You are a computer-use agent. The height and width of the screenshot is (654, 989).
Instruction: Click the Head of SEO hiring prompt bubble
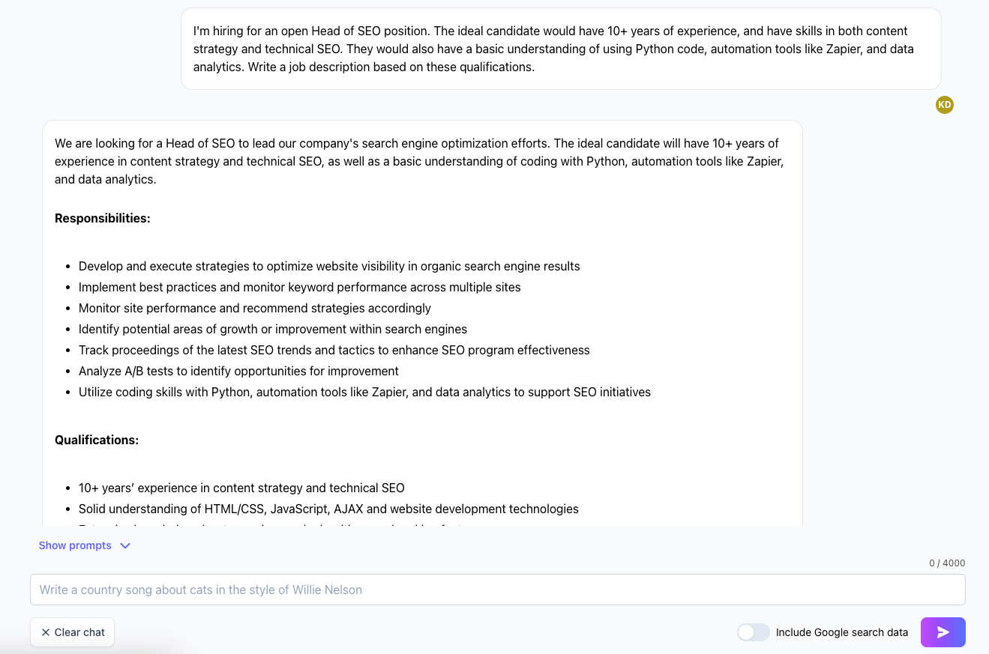coord(561,49)
